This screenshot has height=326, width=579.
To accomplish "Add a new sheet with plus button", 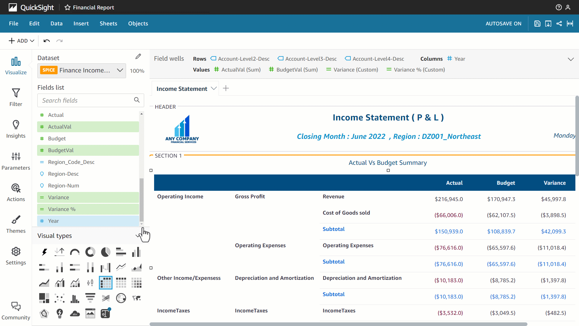I will coord(226,88).
